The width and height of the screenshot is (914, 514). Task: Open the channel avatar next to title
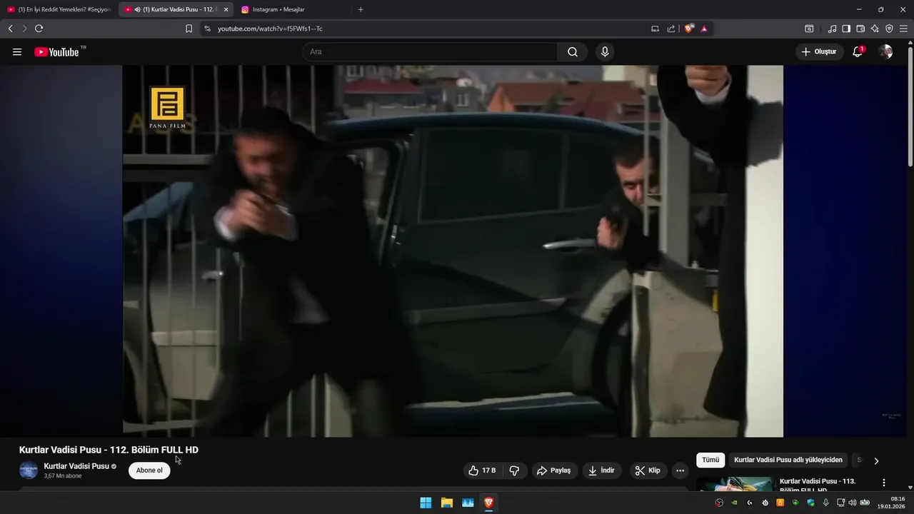(29, 470)
